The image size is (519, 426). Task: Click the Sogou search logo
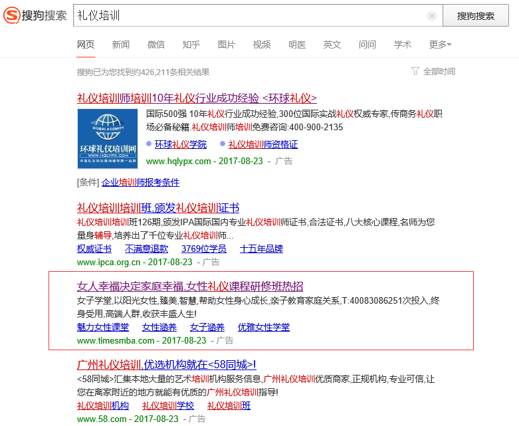coord(35,15)
